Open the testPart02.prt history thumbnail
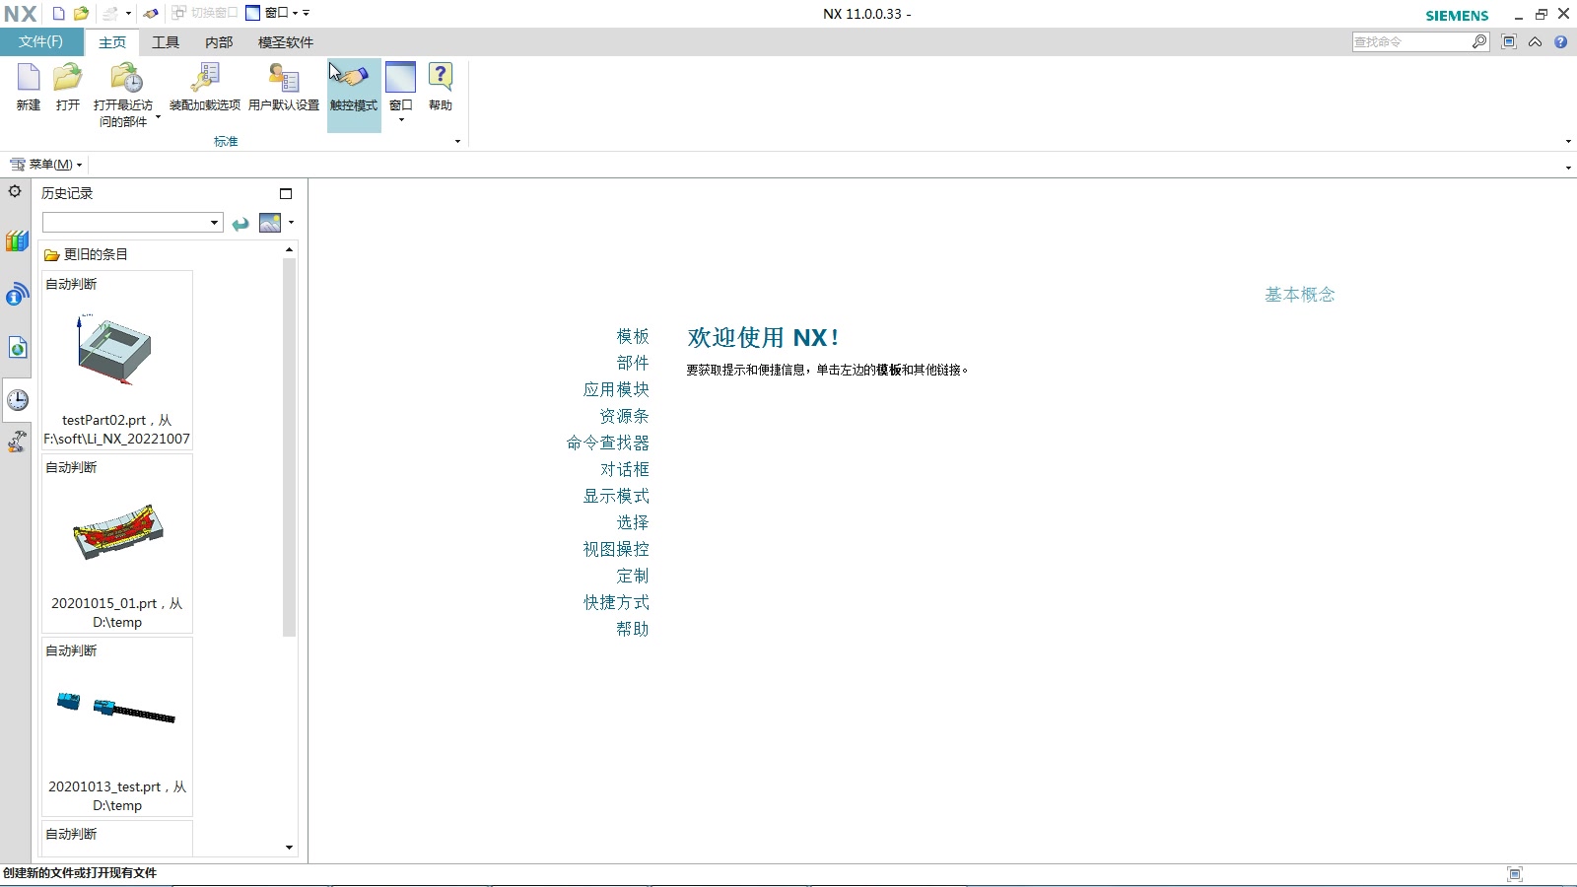The height and width of the screenshot is (887, 1577). pyautogui.click(x=117, y=360)
